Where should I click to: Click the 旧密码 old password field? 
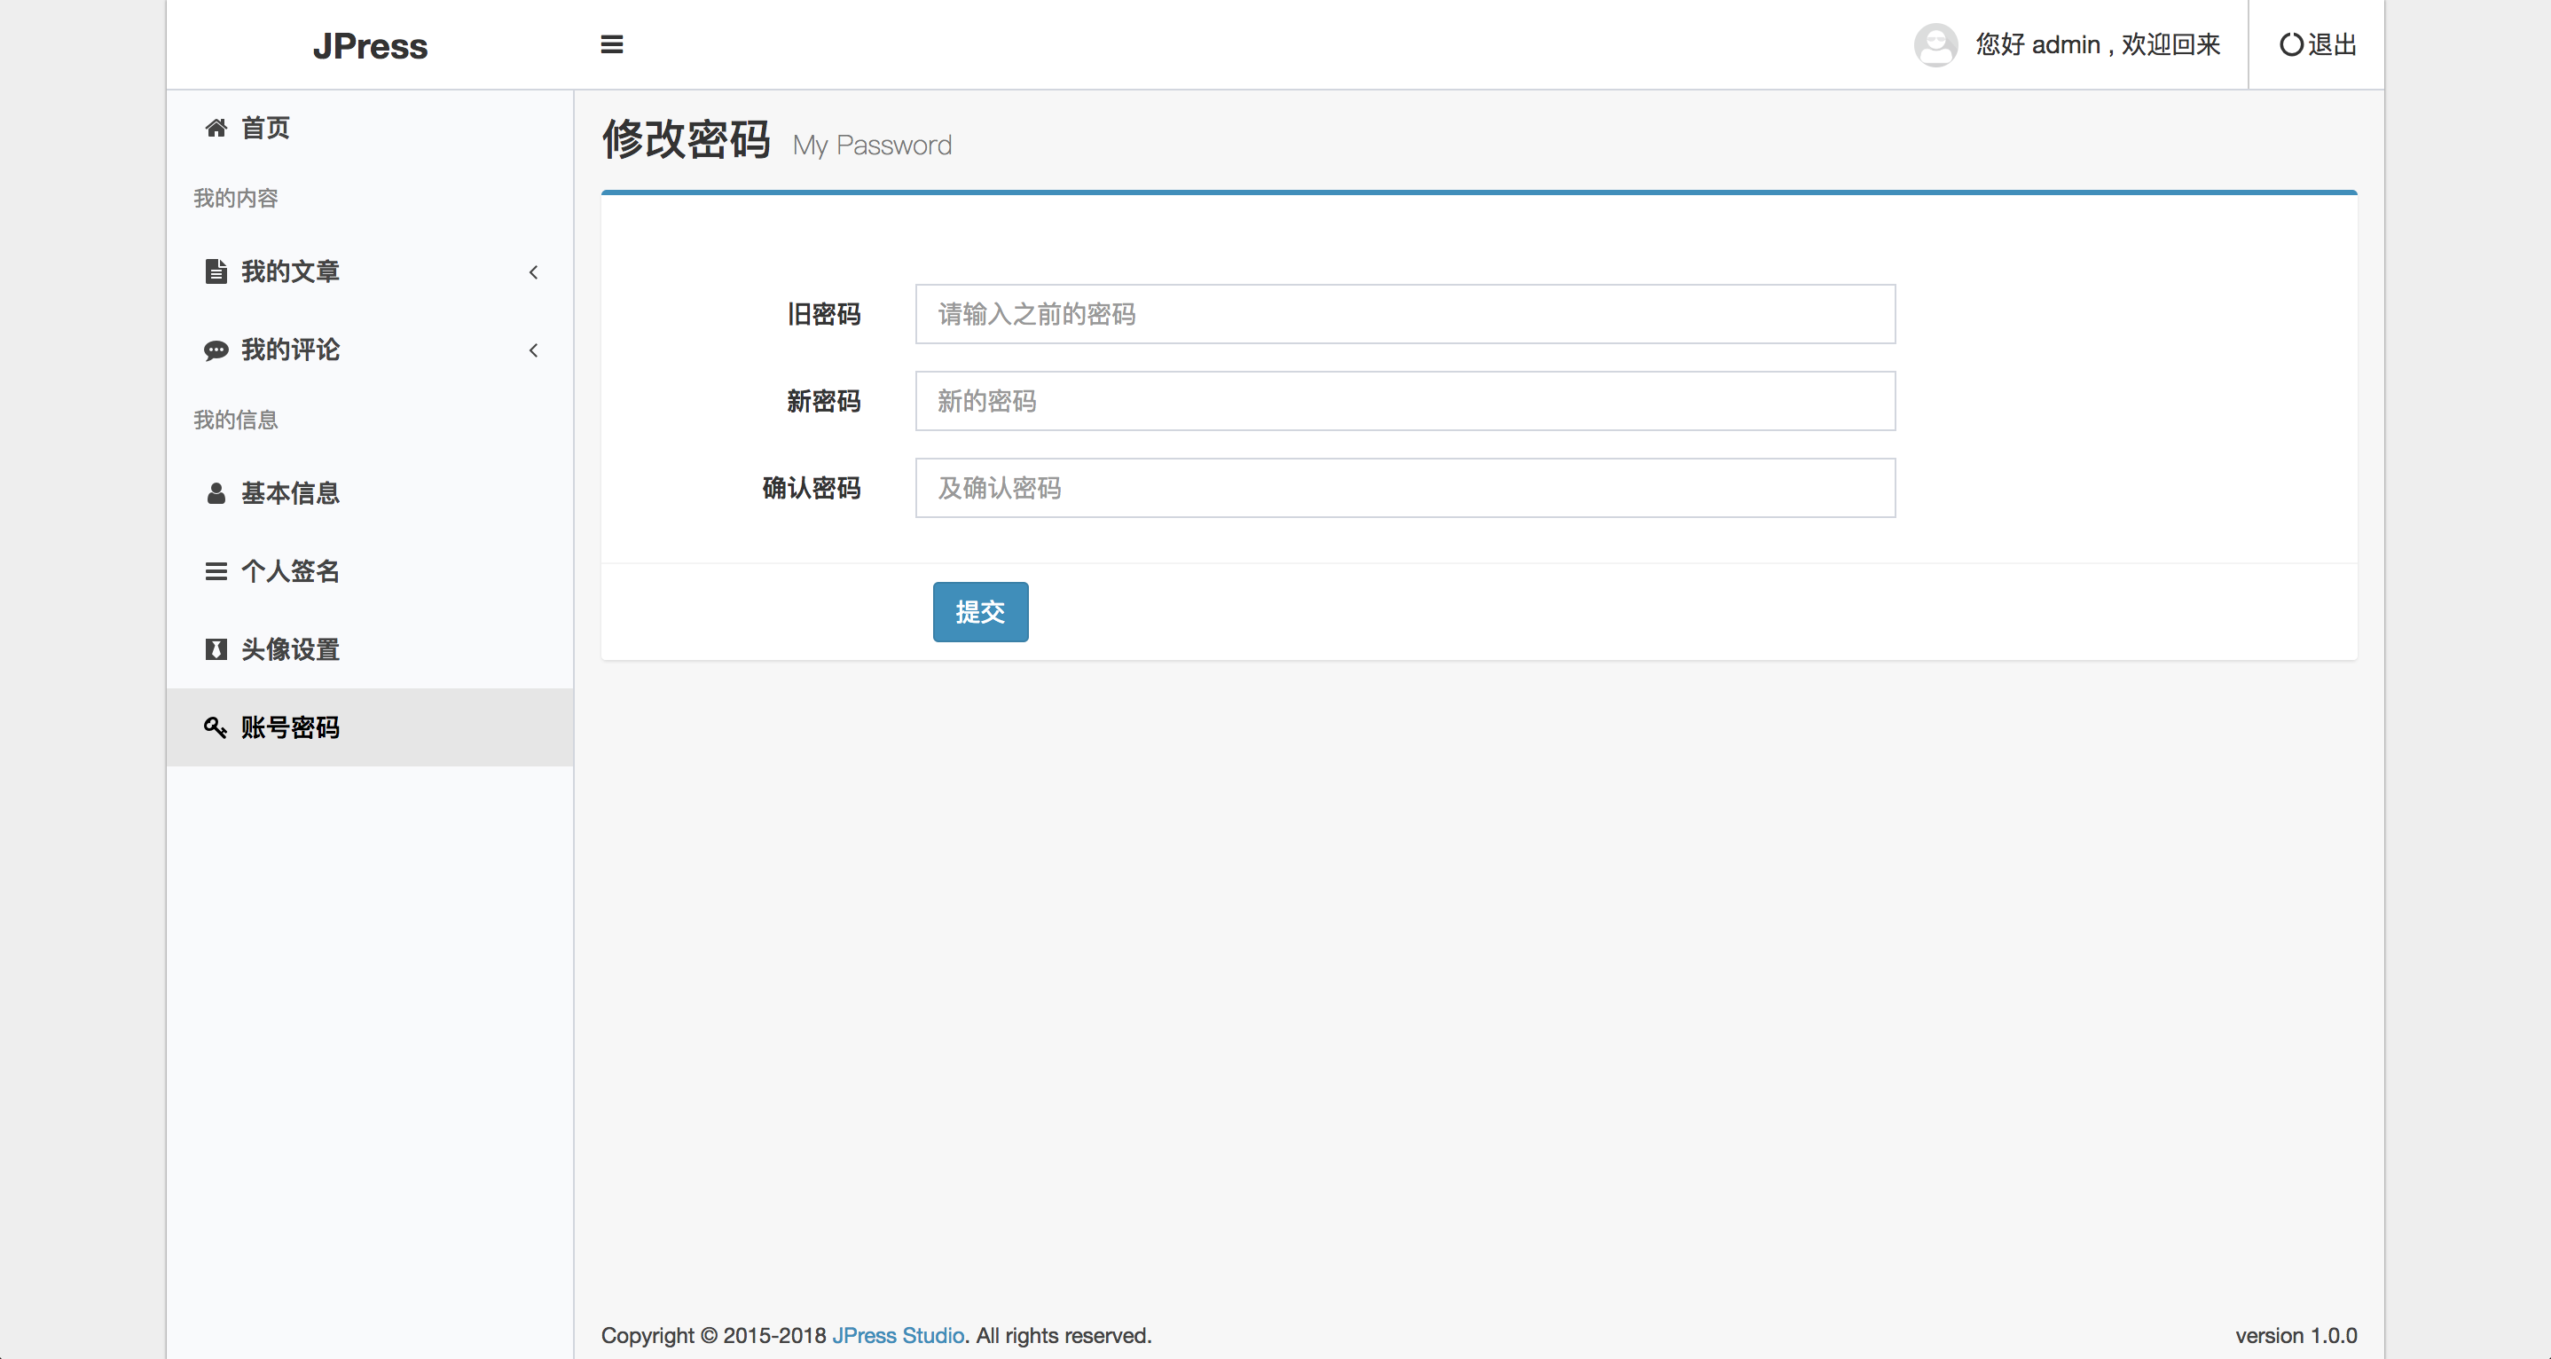point(1404,314)
